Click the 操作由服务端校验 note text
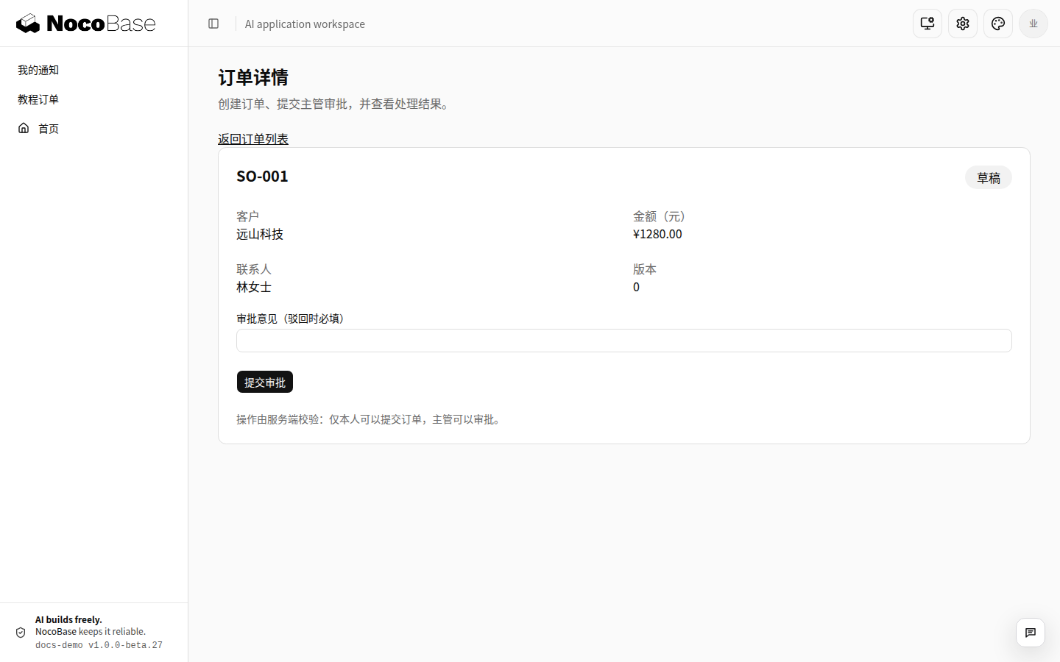This screenshot has width=1060, height=662. pos(370,419)
